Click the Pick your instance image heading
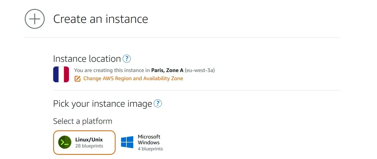 click(x=103, y=104)
